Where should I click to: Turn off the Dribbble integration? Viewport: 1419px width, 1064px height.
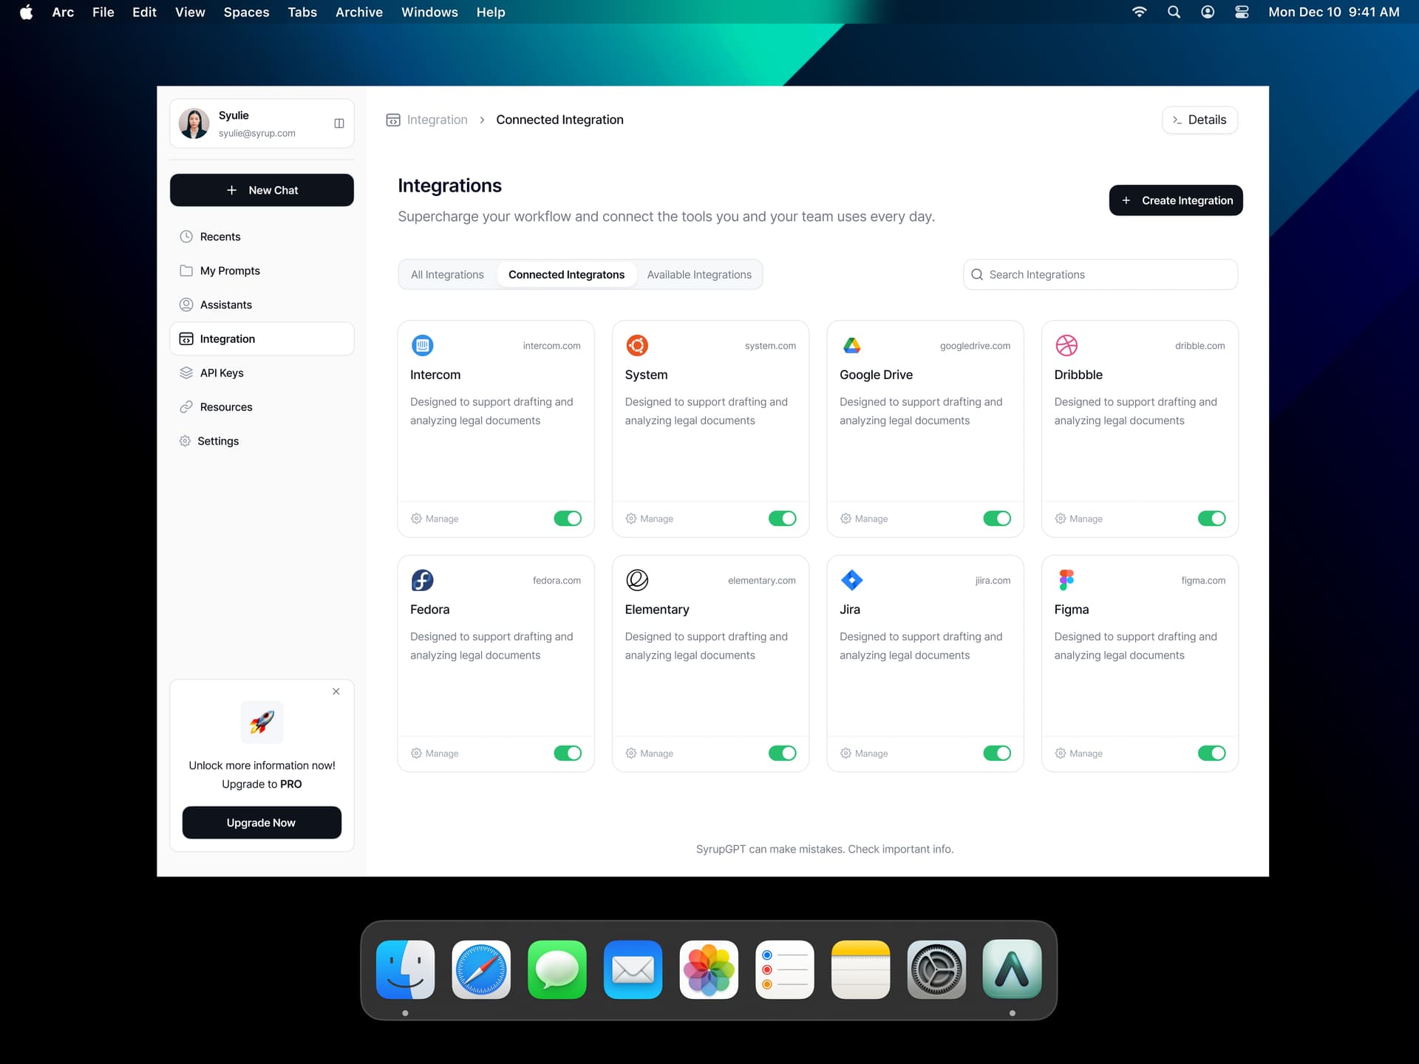[x=1211, y=518]
